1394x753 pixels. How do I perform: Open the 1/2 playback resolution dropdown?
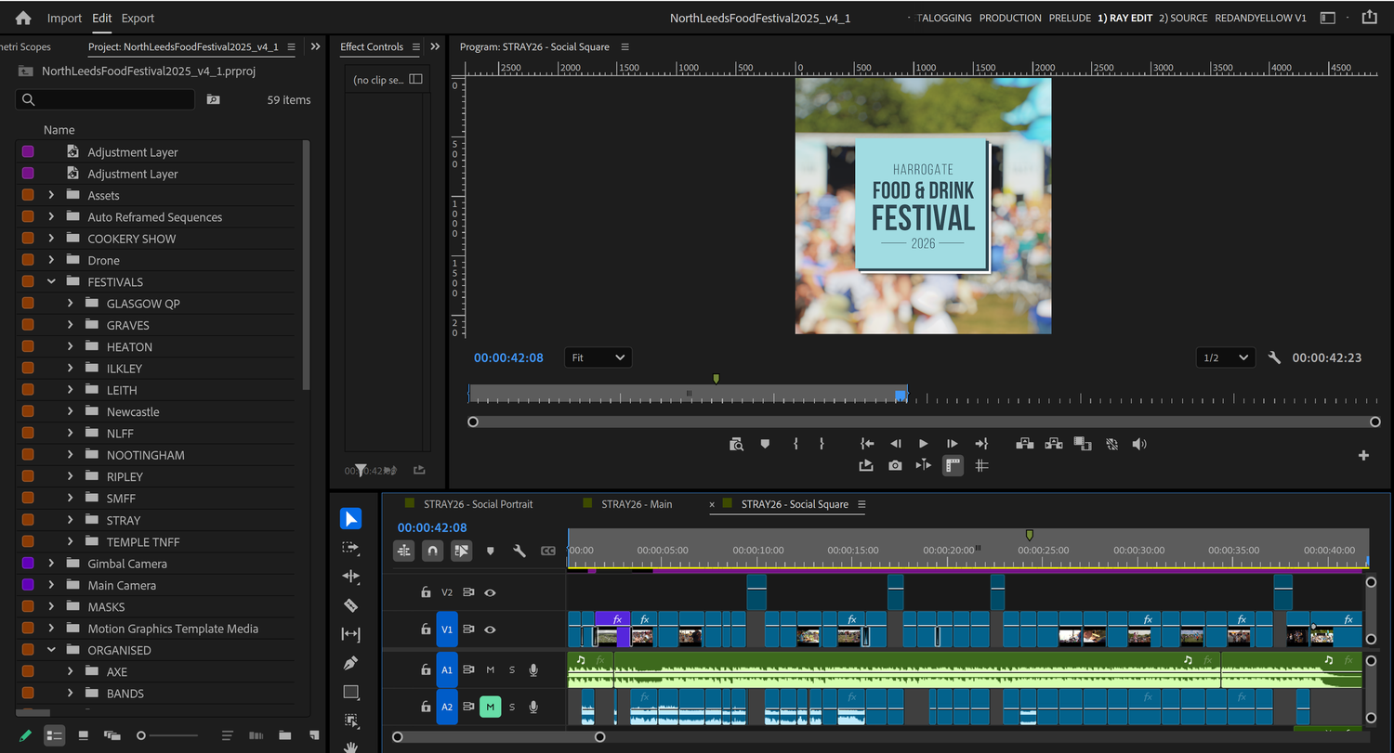pos(1226,357)
